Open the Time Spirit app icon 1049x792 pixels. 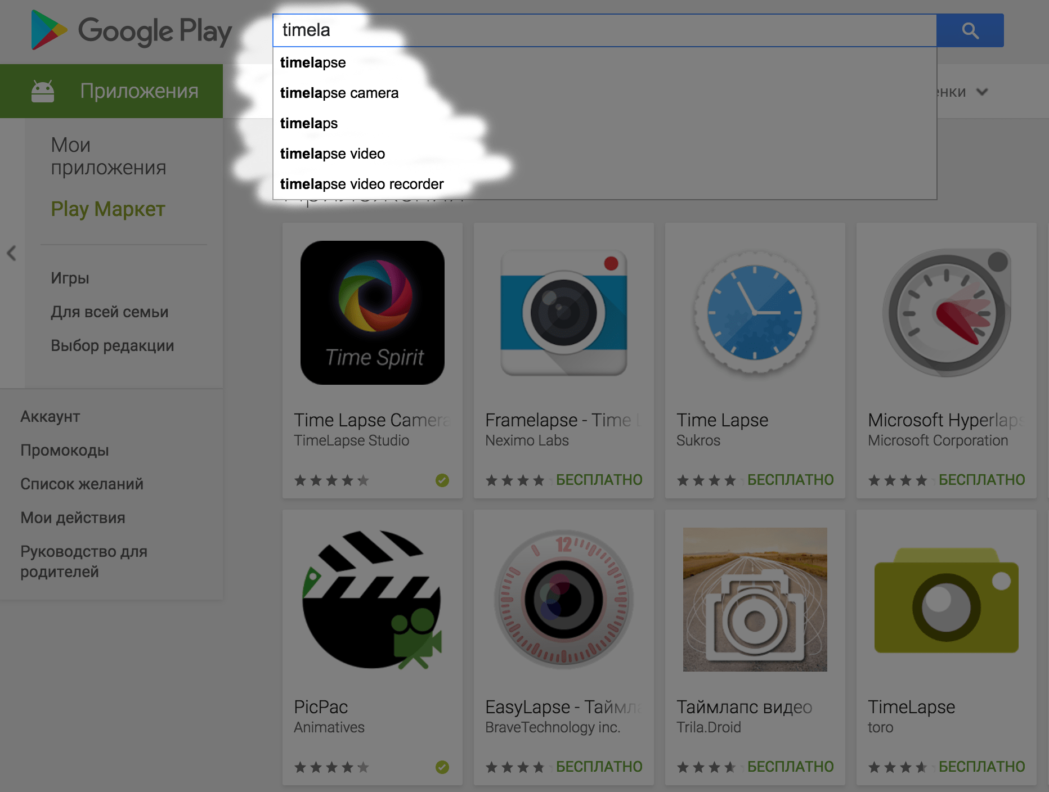coord(373,313)
